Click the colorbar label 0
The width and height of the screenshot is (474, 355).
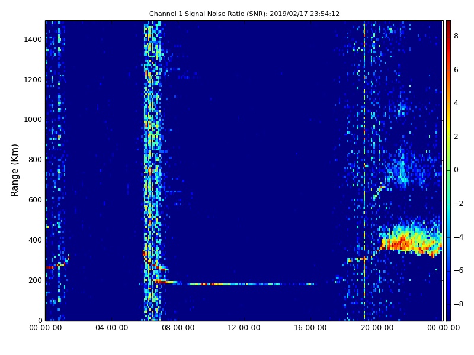tap(456, 170)
